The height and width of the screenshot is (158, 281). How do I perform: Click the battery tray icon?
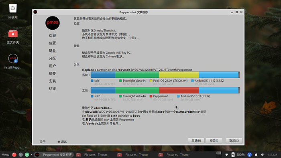coord(233,155)
